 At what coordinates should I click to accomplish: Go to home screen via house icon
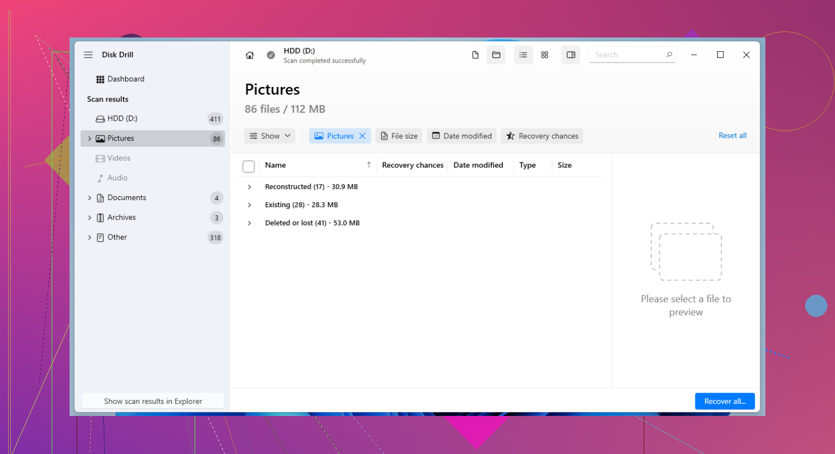250,55
